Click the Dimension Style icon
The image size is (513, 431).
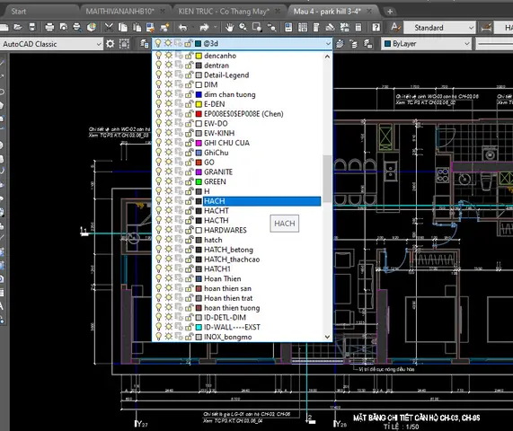pyautogui.click(x=487, y=27)
